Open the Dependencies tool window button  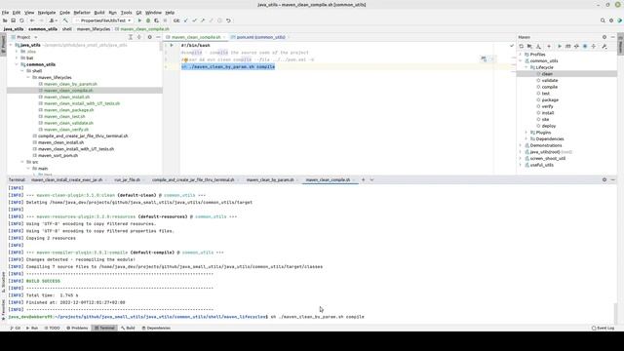[x=156, y=328]
